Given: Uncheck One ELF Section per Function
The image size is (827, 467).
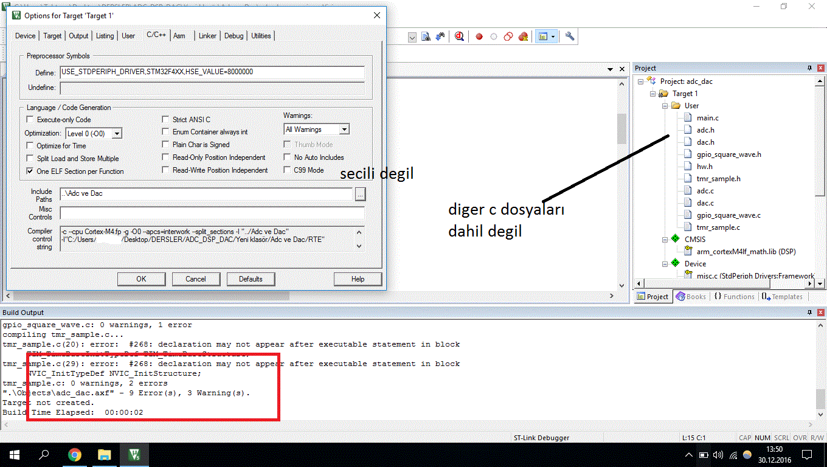Looking at the screenshot, I should click(30, 171).
